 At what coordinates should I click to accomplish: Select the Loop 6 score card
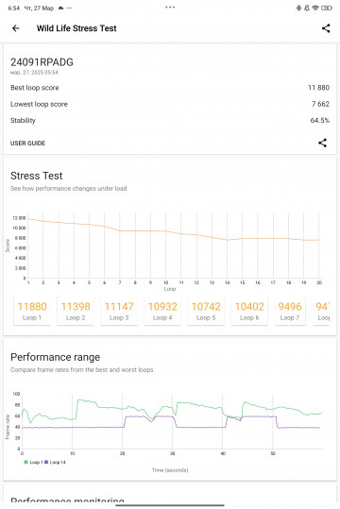coord(249,311)
